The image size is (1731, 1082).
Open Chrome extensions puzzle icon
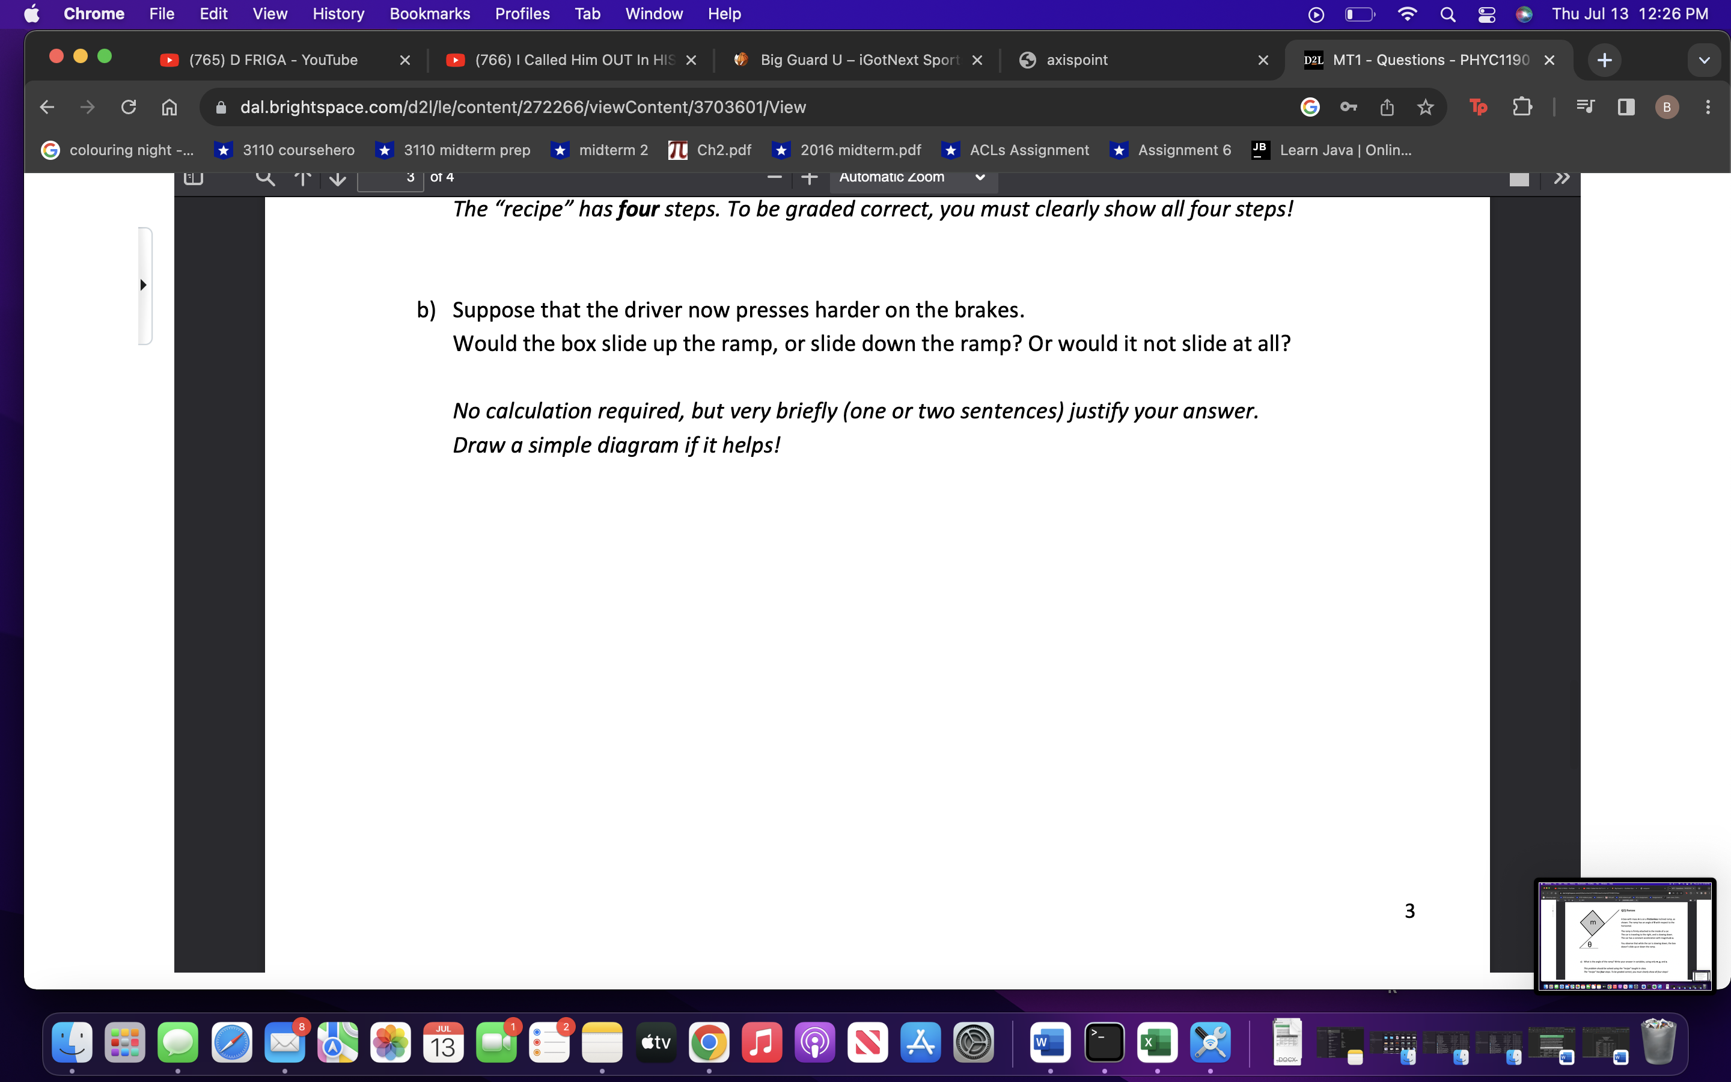(1522, 108)
